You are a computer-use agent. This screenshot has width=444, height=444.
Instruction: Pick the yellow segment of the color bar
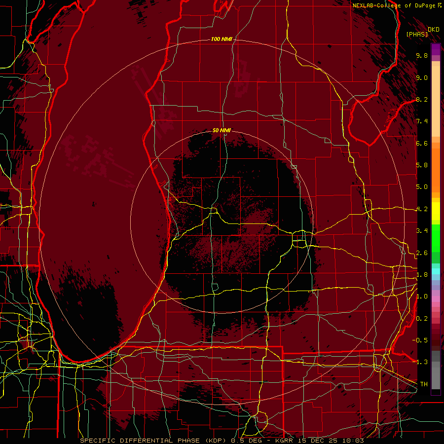point(436,211)
